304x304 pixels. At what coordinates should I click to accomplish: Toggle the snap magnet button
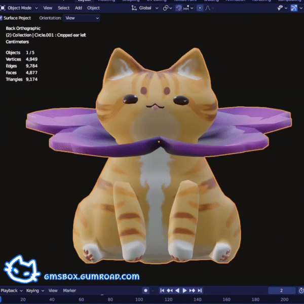point(179,8)
